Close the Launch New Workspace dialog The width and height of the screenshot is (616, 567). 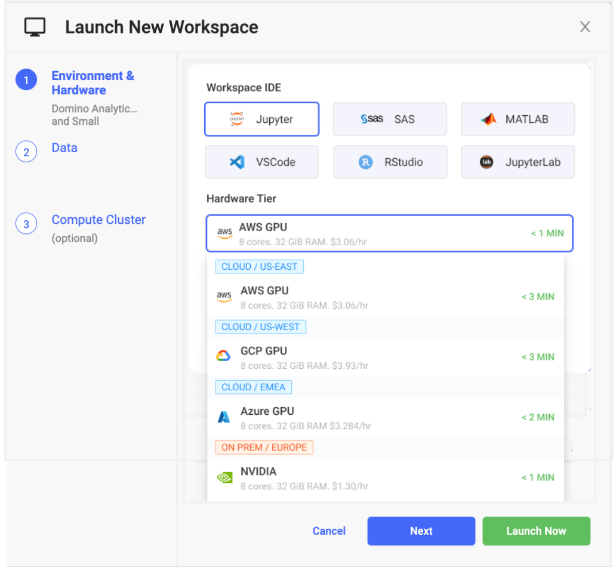click(x=584, y=27)
